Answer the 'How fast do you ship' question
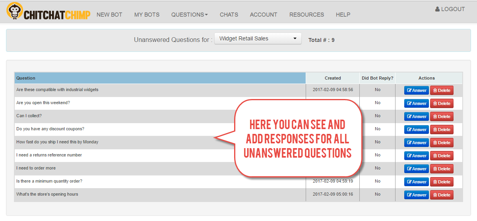Screen dimensions: 477x221 [x=417, y=143]
